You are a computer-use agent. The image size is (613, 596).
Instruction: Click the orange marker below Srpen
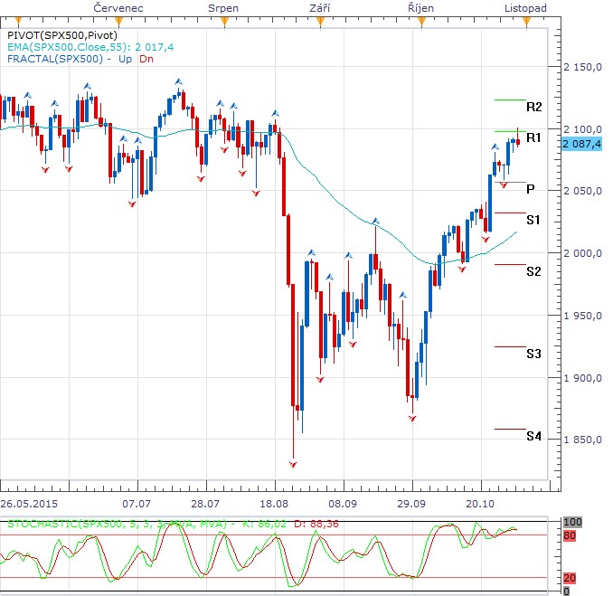coord(223,21)
